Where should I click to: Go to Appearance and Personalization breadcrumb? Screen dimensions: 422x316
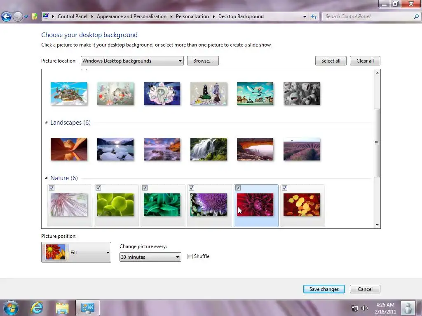click(131, 16)
